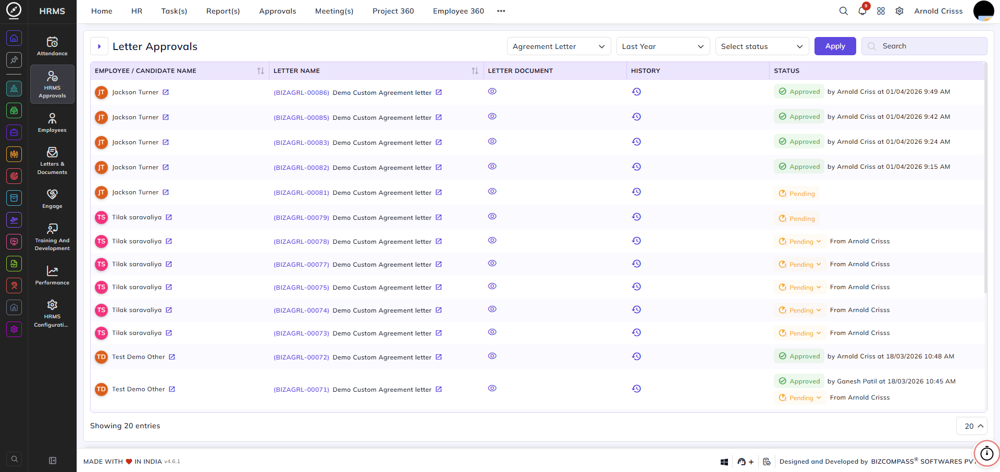Click the timer icon at bottom right

(987, 453)
